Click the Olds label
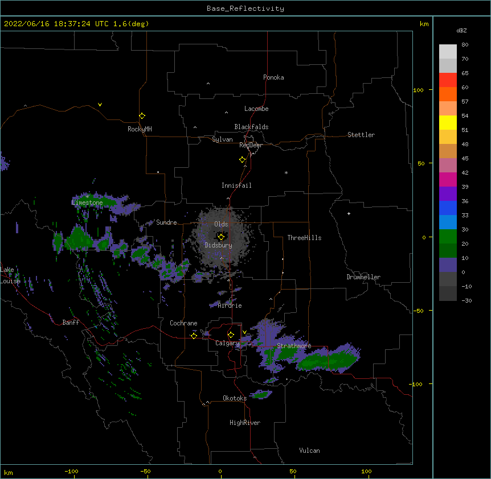 [x=221, y=224]
